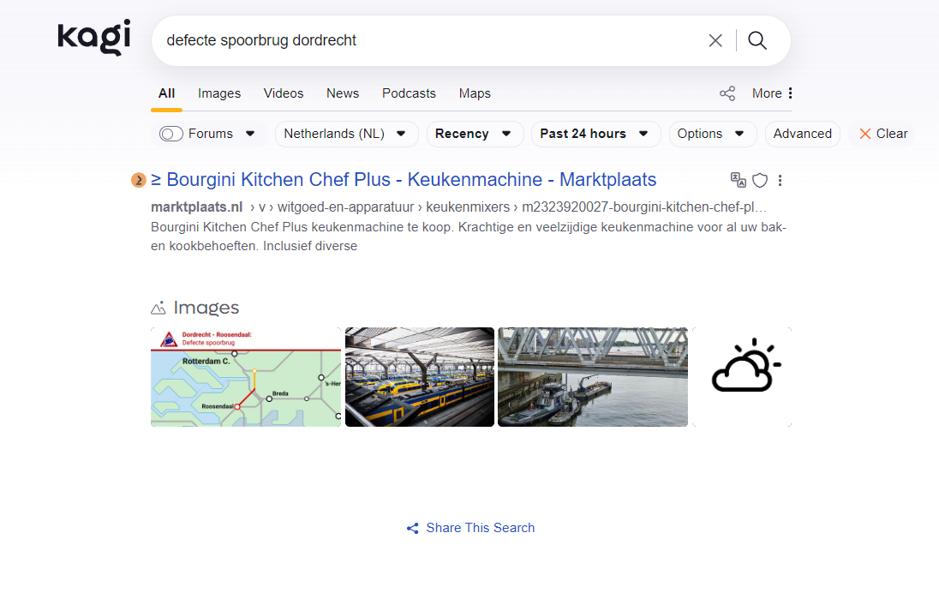Open the Bourgini Kitchen Chef Plus result link

404,180
